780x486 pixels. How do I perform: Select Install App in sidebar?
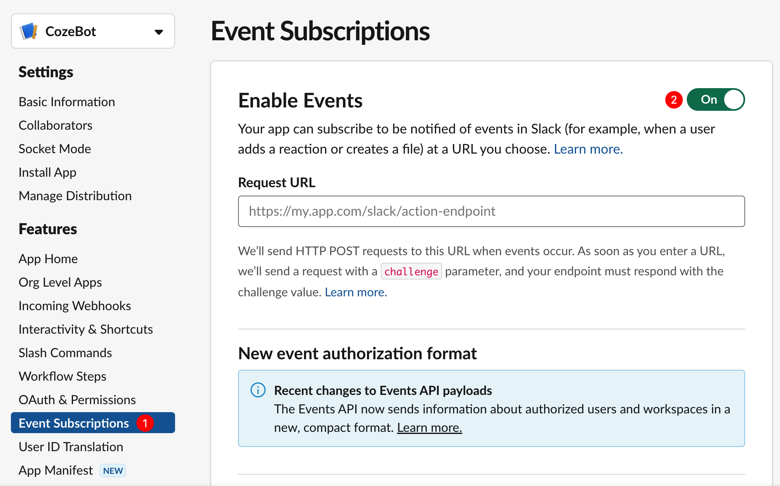coord(47,172)
